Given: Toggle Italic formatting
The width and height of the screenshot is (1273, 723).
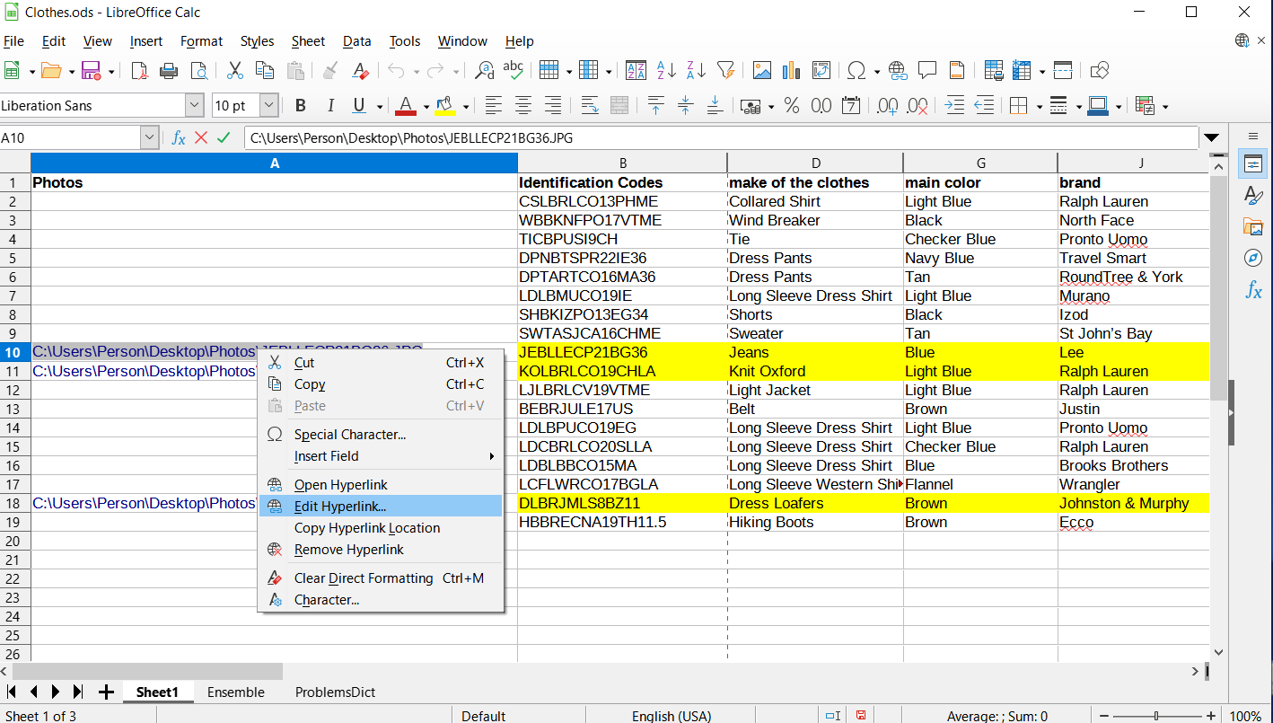Looking at the screenshot, I should 330,106.
